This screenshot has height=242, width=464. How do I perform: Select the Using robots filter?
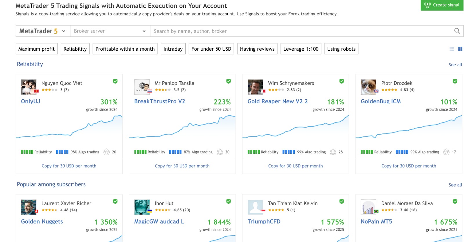(x=341, y=49)
